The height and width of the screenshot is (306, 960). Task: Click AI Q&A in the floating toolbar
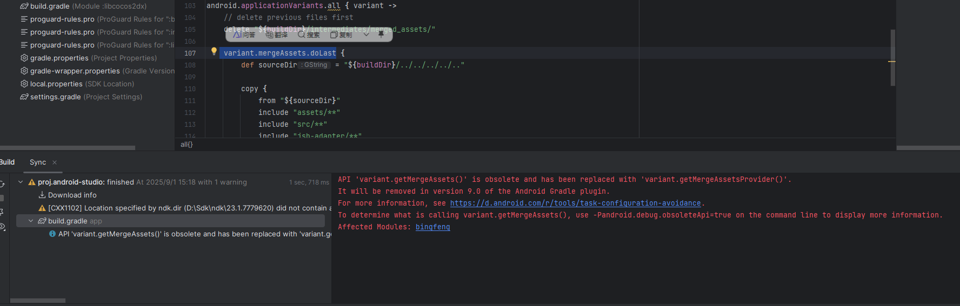[x=244, y=35]
